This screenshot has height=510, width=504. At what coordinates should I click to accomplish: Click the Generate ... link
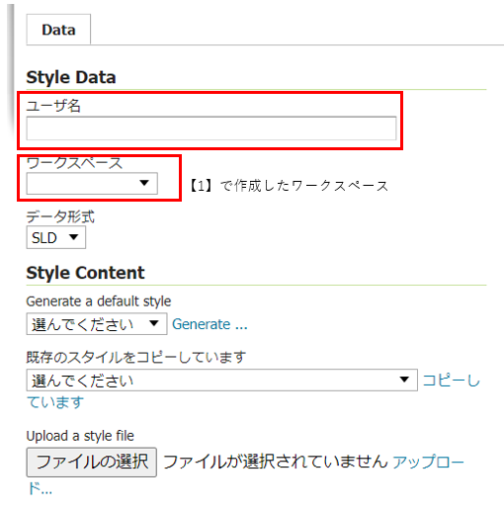[x=210, y=324]
